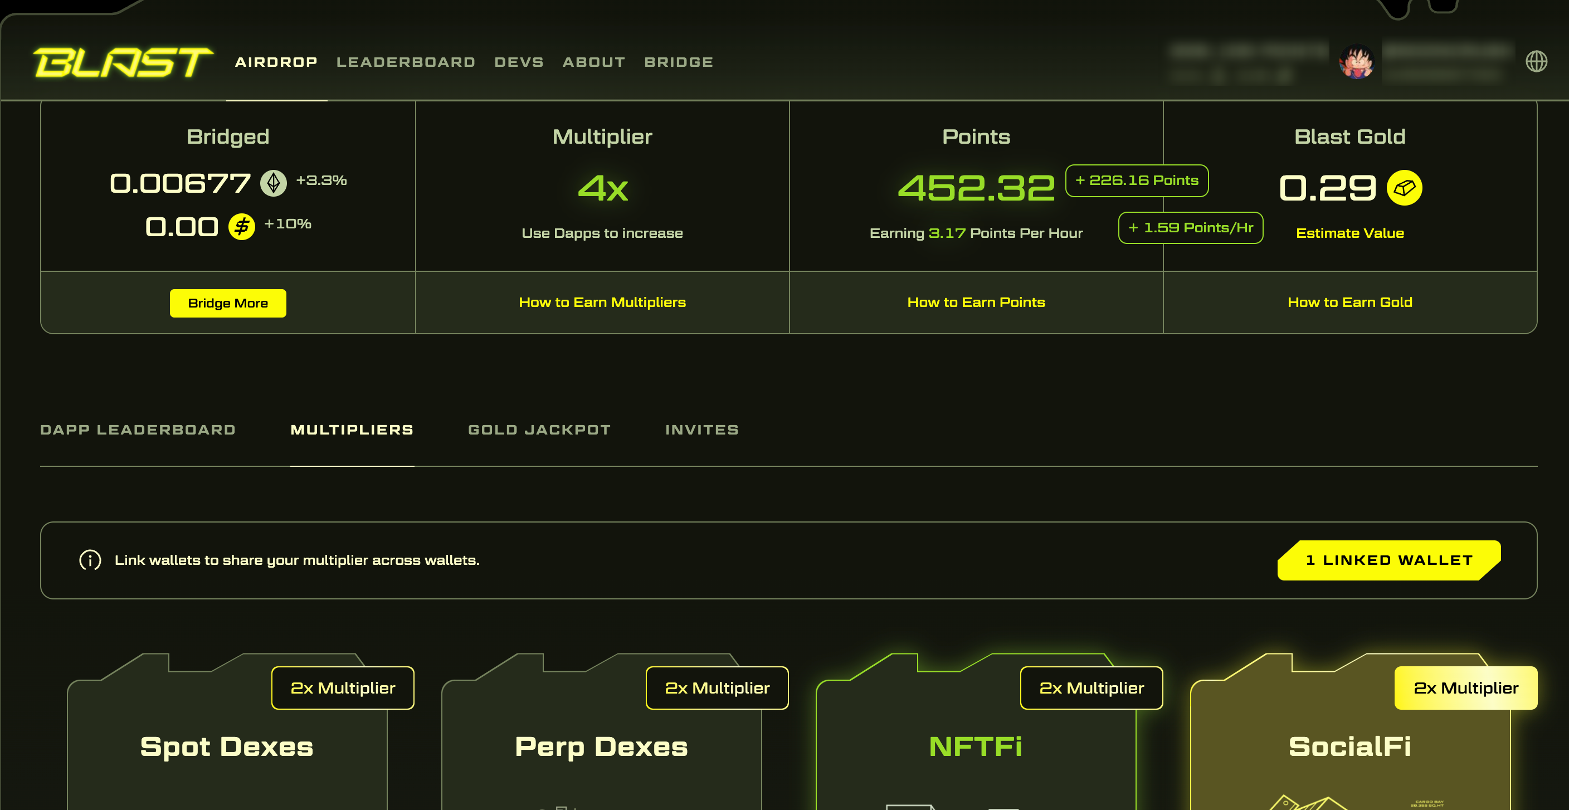Click the Blast Gold bar icon
This screenshot has width=1569, height=810.
pyautogui.click(x=1404, y=188)
